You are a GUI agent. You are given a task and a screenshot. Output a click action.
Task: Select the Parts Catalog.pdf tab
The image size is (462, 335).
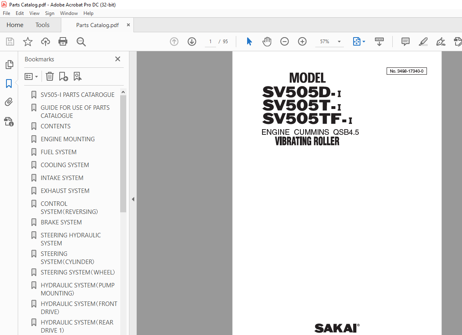(98, 25)
